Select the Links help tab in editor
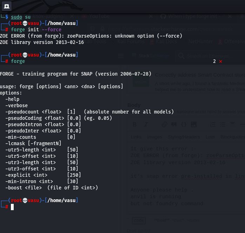The width and height of the screenshot is (245, 233). [136, 137]
